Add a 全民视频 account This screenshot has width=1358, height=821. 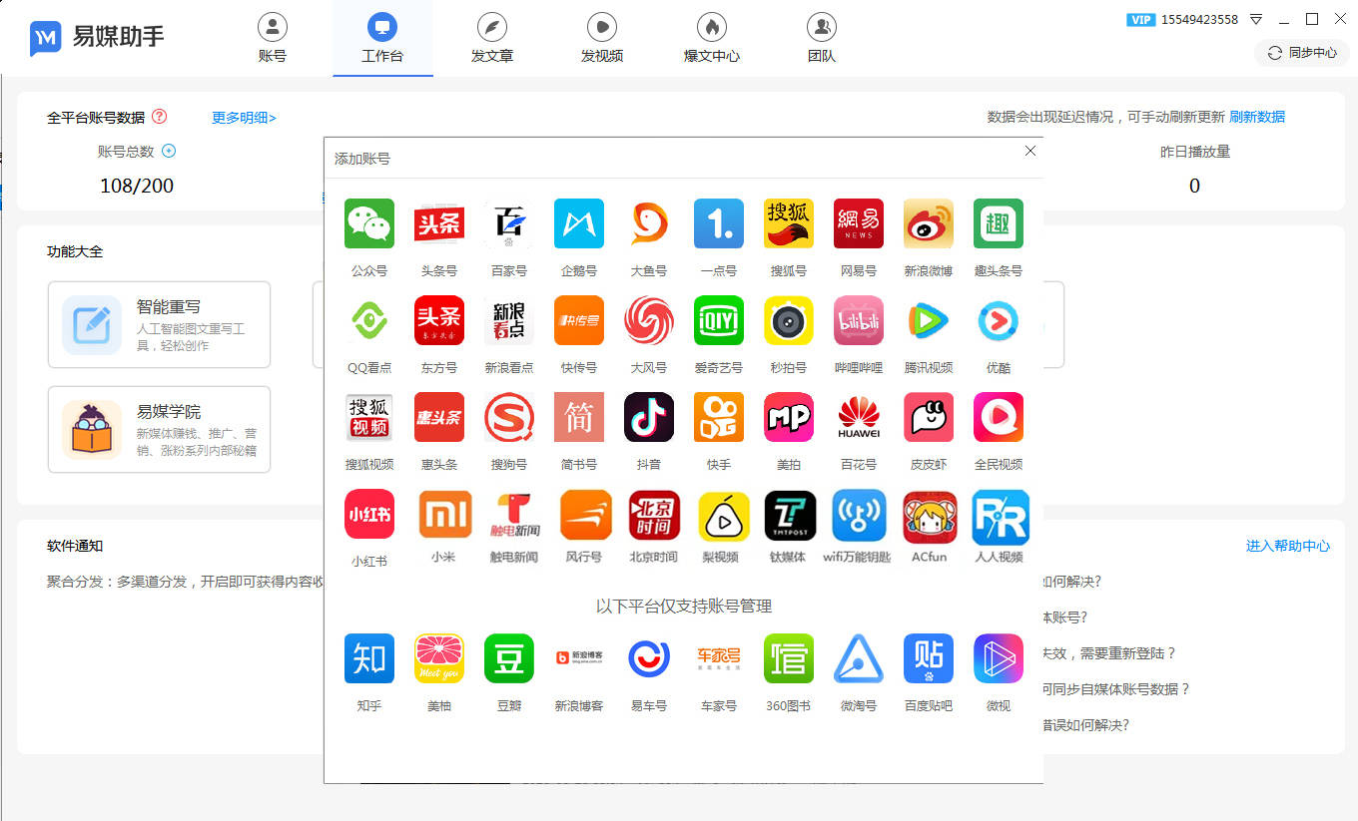click(x=999, y=417)
